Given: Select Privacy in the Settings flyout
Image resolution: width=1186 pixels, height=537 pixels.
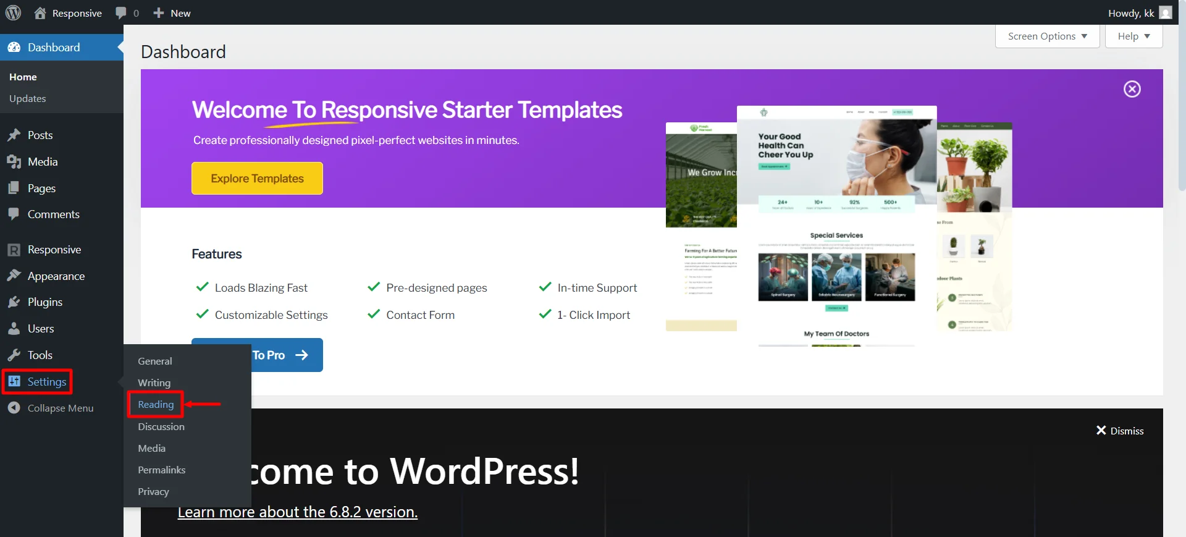Looking at the screenshot, I should click(153, 492).
